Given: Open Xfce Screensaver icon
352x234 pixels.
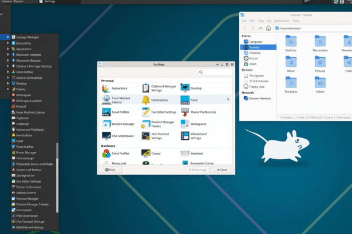Looking at the screenshot, I should 106,136.
